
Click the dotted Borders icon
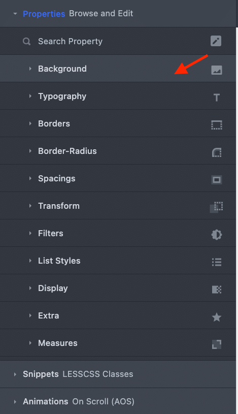216,125
